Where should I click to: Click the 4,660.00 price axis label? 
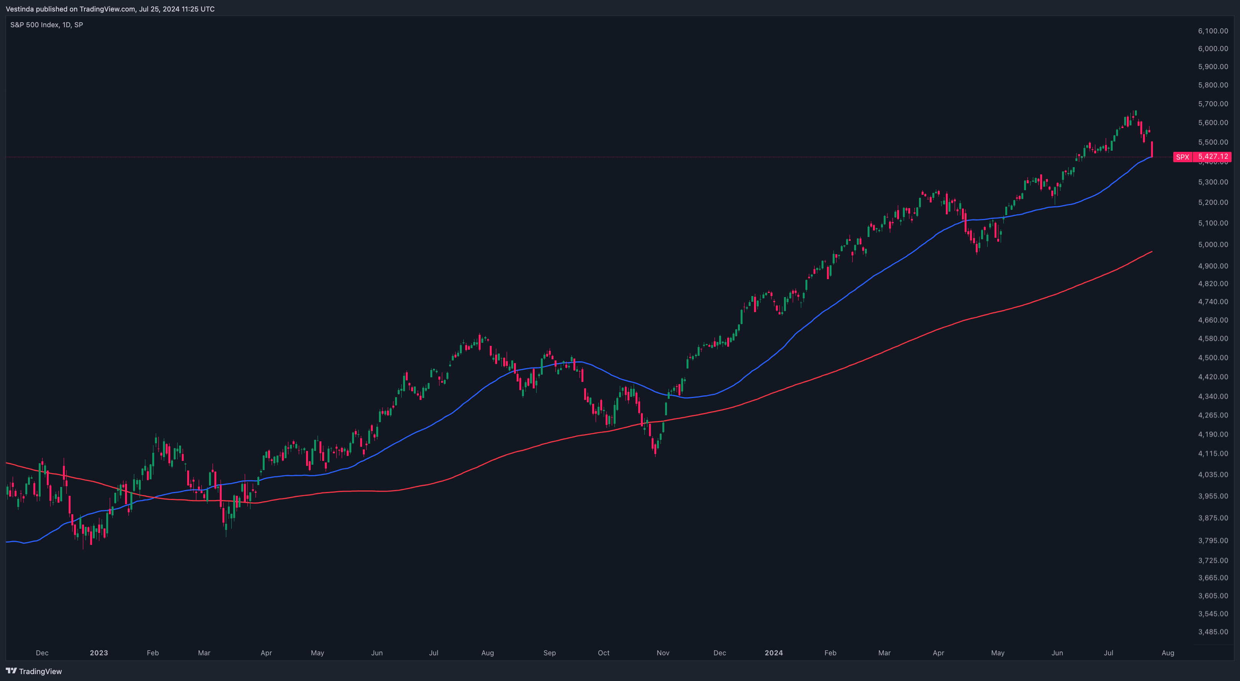tap(1212, 319)
